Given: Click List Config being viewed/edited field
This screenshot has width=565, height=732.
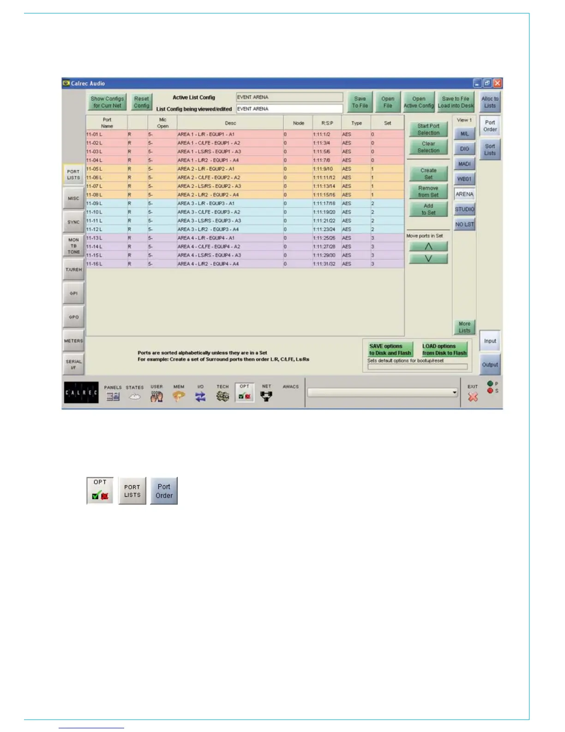Looking at the screenshot, I should 289,109.
